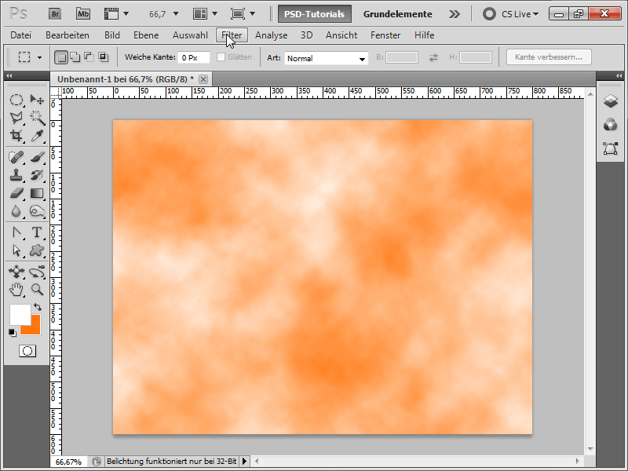Swap height and width arrows
628x471 pixels.
[433, 57]
